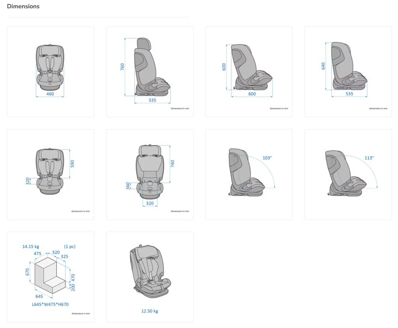The width and height of the screenshot is (398, 328).
Task: Select the 600 by 600 reclined seat image
Action: tap(249, 71)
